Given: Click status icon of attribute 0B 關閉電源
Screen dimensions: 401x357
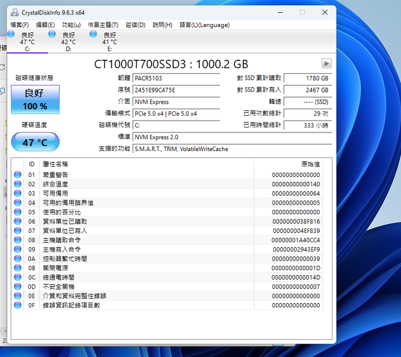Looking at the screenshot, I should (x=18, y=268).
